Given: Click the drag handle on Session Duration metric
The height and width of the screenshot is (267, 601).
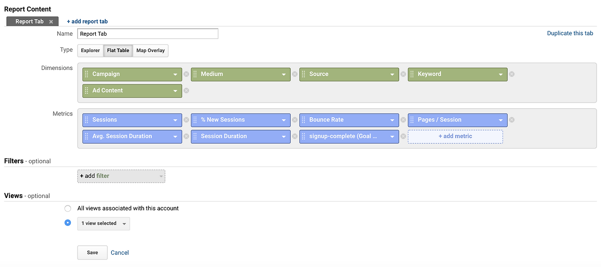Looking at the screenshot, I should [195, 137].
